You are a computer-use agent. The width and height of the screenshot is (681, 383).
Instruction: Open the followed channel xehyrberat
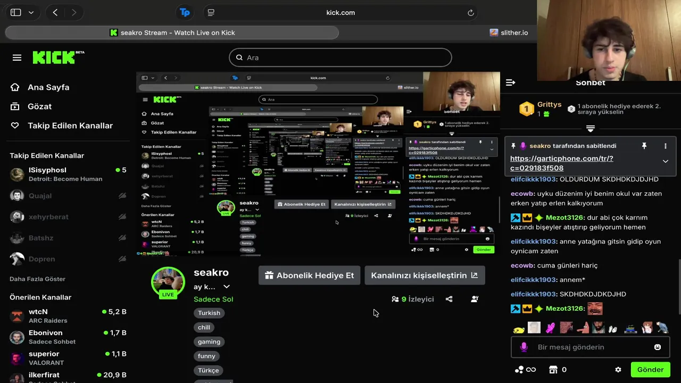(x=68, y=217)
